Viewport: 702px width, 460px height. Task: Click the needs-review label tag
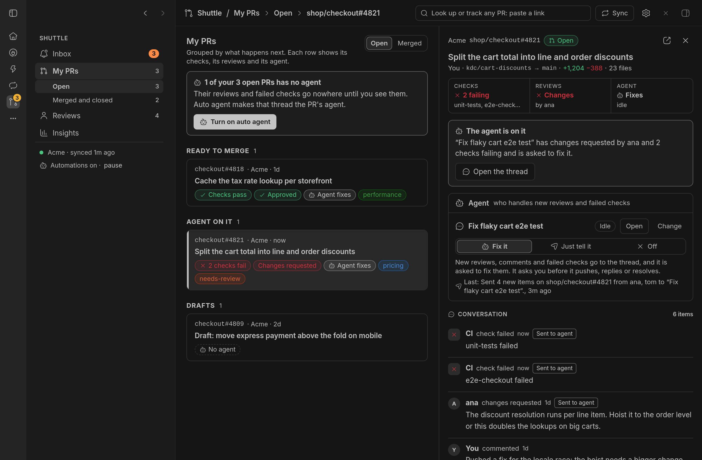pos(220,278)
